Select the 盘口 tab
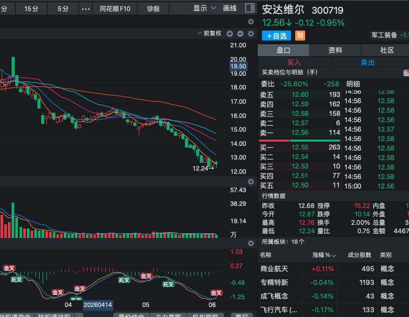 click(x=283, y=51)
